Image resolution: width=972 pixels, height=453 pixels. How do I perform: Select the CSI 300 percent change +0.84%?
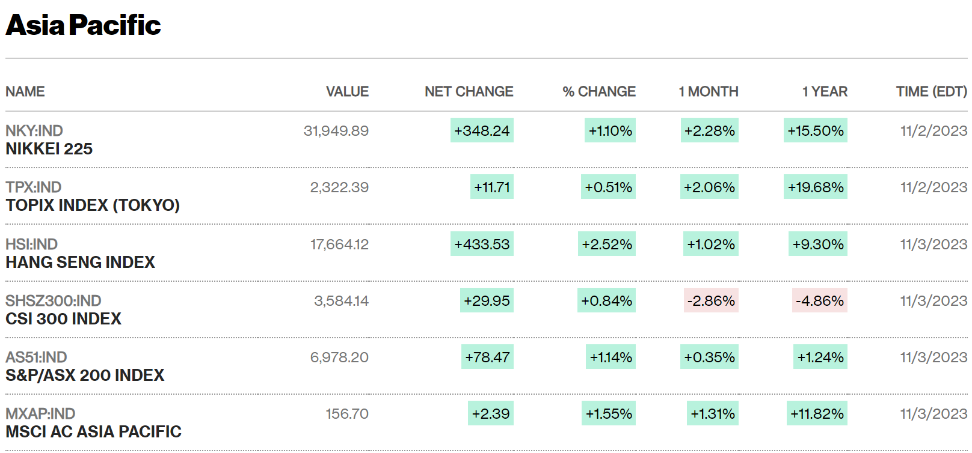coord(606,301)
